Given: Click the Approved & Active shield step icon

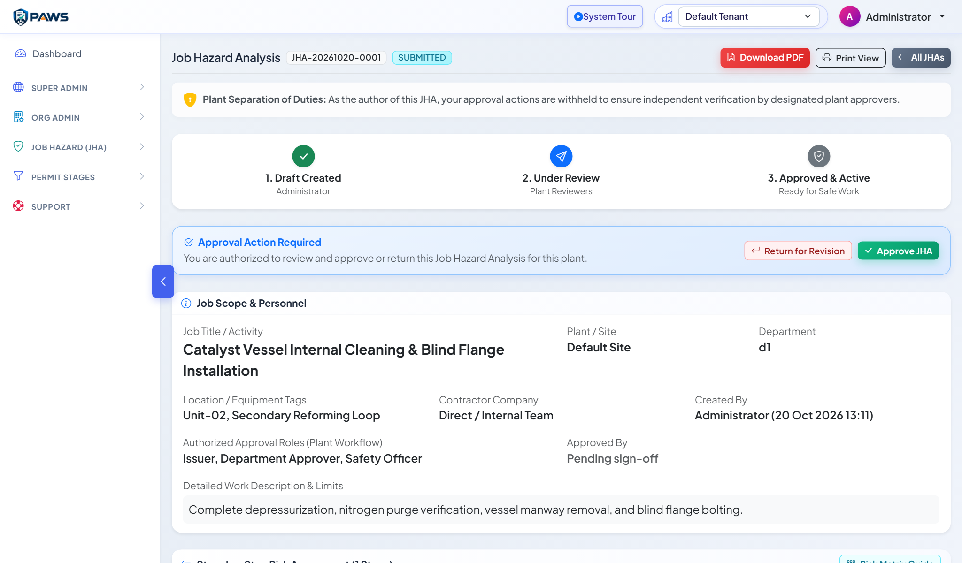Looking at the screenshot, I should 819,156.
